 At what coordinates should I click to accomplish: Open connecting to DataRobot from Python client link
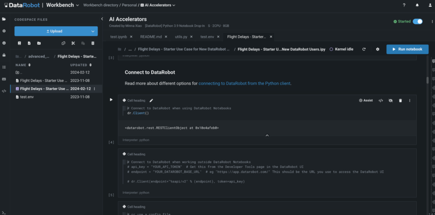click(x=244, y=83)
